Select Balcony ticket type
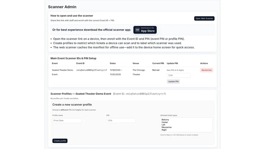Viewport: 265px width, 149px height. pyautogui.click(x=165, y=120)
